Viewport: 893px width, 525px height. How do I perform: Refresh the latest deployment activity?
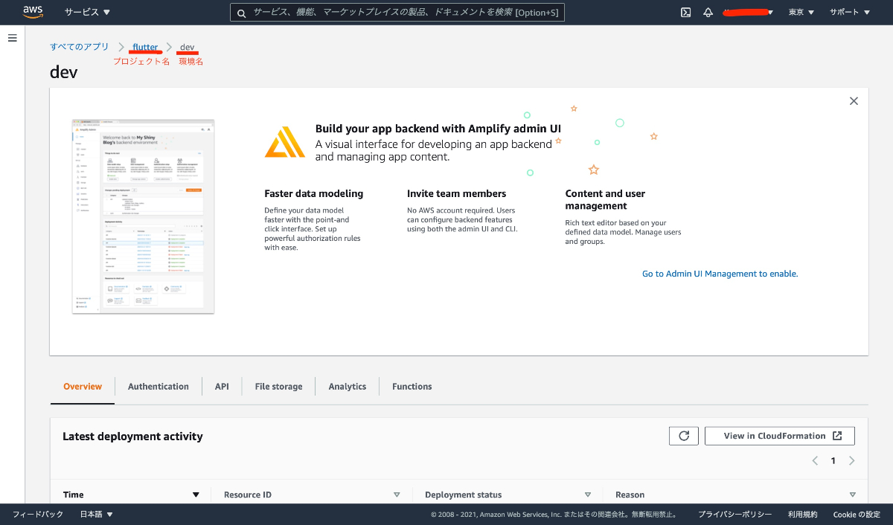pos(684,436)
